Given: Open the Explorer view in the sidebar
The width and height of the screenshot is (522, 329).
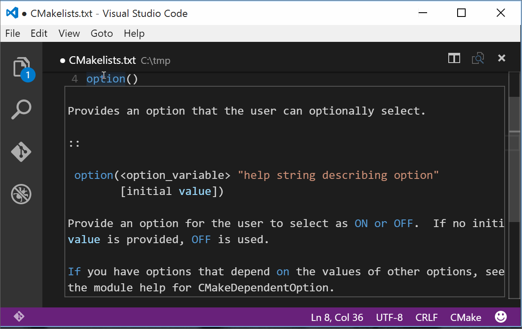Looking at the screenshot, I should [x=21, y=68].
